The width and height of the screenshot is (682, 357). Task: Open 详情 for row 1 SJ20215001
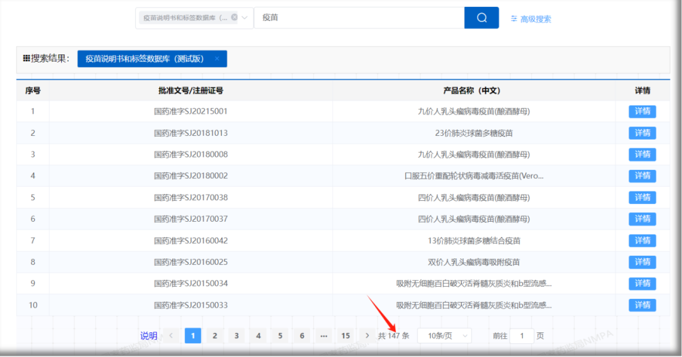tap(642, 112)
